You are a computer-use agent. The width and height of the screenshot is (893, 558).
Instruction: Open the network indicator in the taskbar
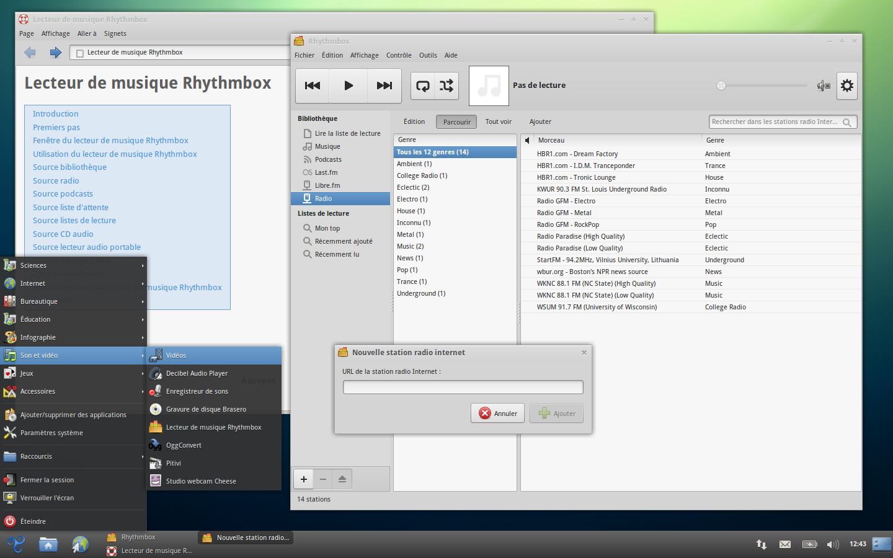762,544
